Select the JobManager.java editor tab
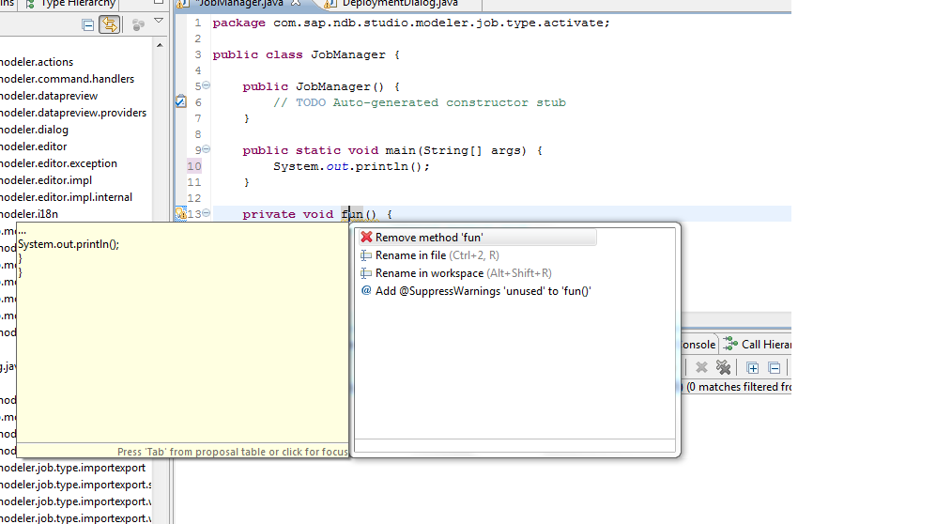 238,4
